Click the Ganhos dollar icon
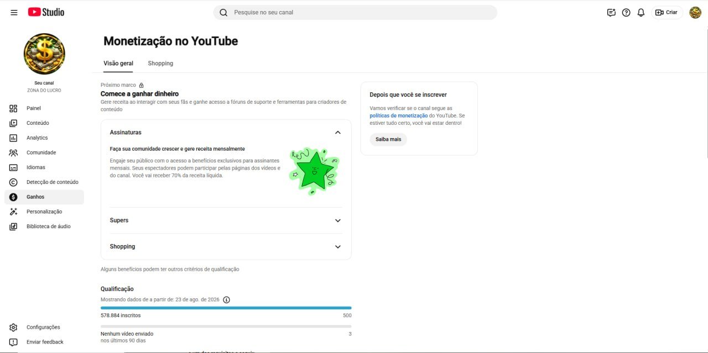Image resolution: width=708 pixels, height=353 pixels. coord(13,197)
